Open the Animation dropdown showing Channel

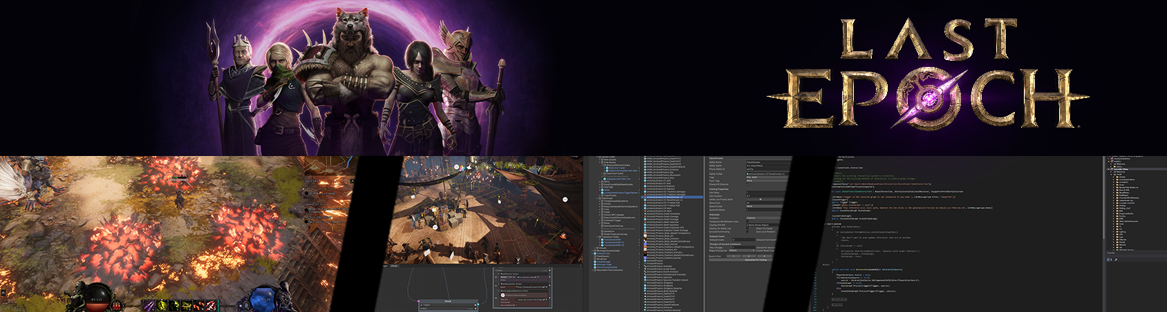pyautogui.click(x=764, y=218)
